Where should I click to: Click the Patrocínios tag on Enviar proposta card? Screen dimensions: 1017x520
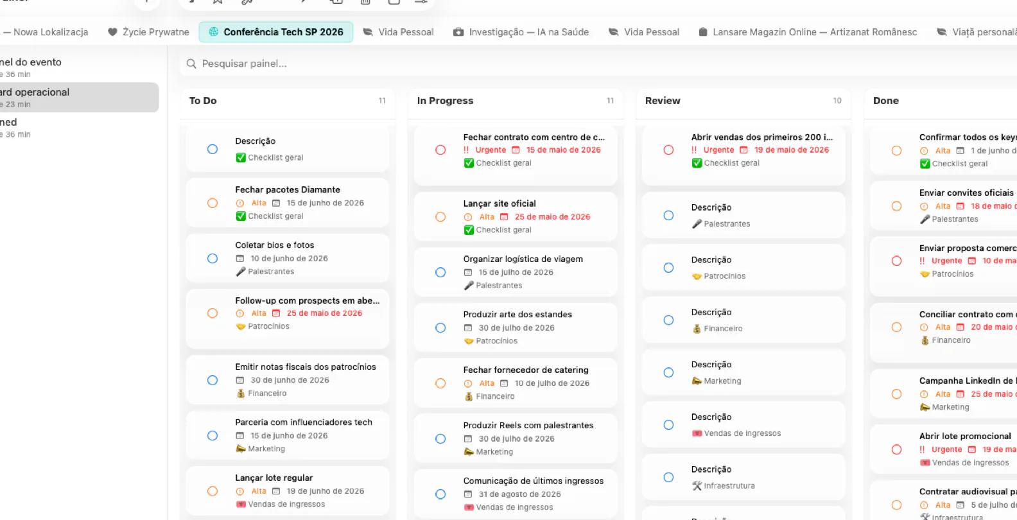pyautogui.click(x=952, y=274)
